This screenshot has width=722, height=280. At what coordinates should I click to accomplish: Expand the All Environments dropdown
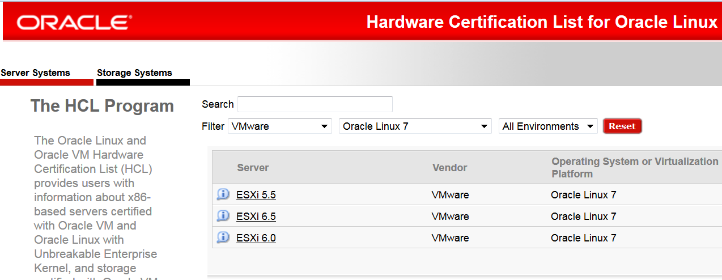(x=547, y=126)
